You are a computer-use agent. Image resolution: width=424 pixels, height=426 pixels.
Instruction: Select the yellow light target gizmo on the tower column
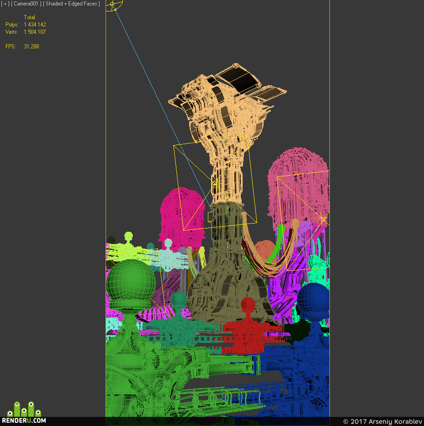pyautogui.click(x=216, y=183)
